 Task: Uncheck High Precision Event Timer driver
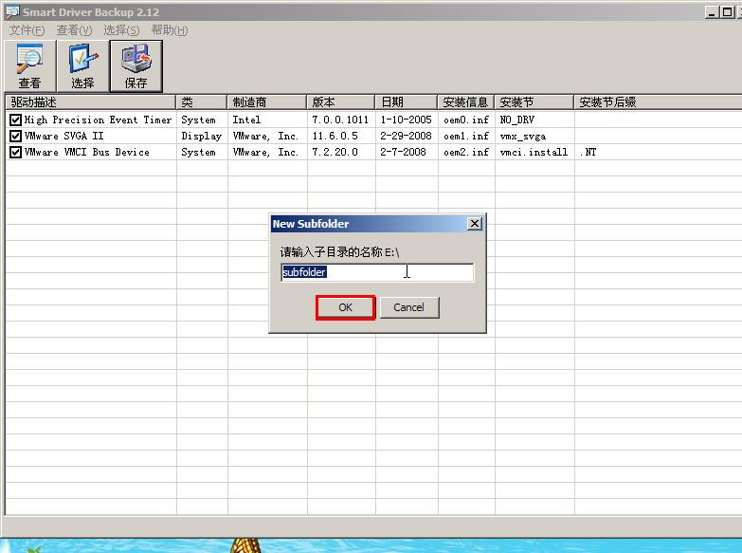(15, 120)
